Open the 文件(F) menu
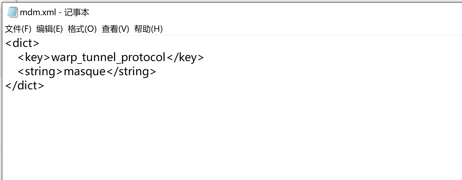This screenshot has height=180, width=462. tap(18, 29)
